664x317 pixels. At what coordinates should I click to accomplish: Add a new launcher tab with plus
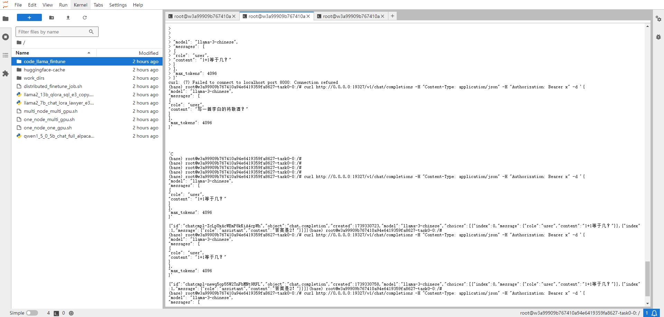[393, 16]
